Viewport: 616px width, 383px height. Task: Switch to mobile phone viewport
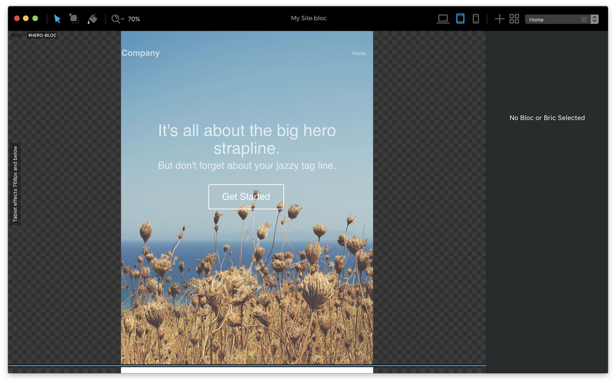(476, 19)
